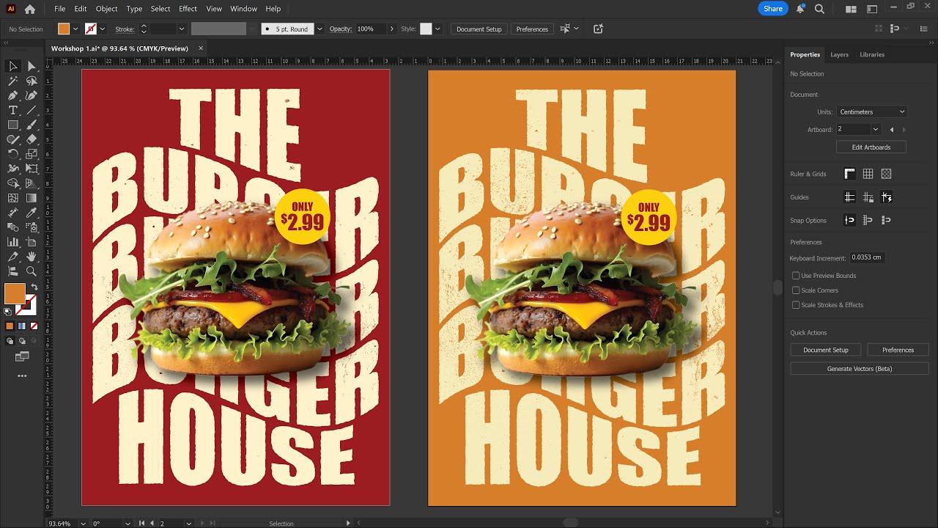Image resolution: width=938 pixels, height=528 pixels.
Task: Click the Share button
Action: (x=773, y=9)
